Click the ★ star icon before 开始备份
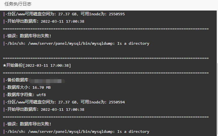The image size is (218, 136). (4, 65)
